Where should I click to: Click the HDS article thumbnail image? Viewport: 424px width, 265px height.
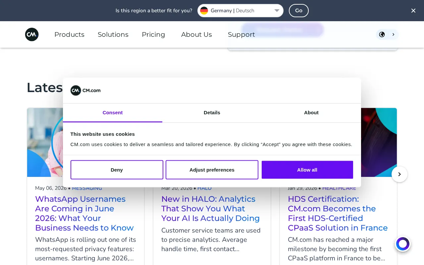[379, 142]
